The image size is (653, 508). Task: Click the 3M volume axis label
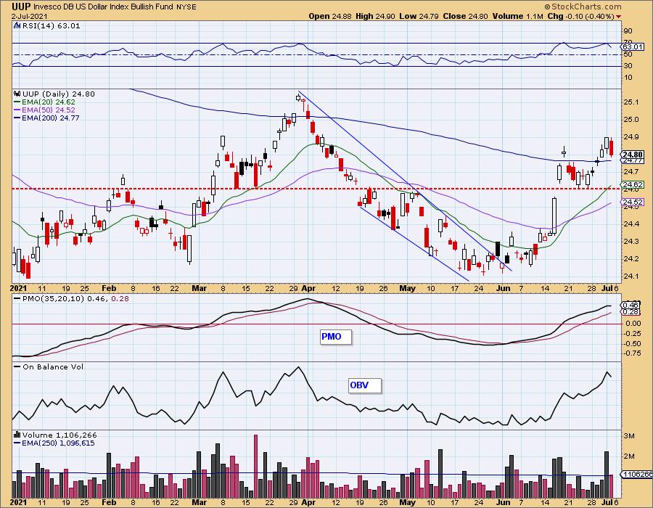[629, 436]
